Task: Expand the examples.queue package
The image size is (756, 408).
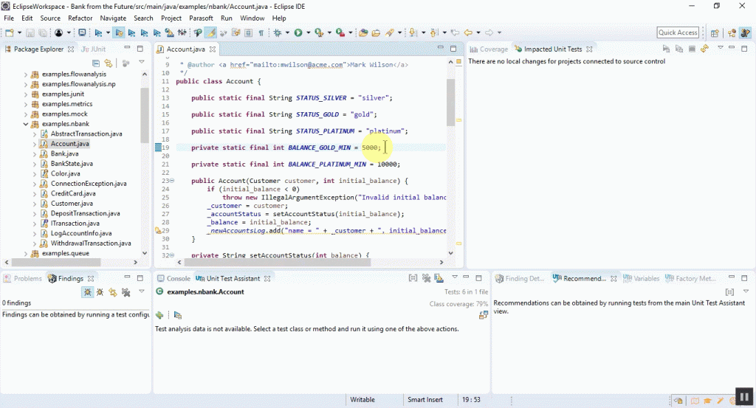Action: click(x=26, y=253)
